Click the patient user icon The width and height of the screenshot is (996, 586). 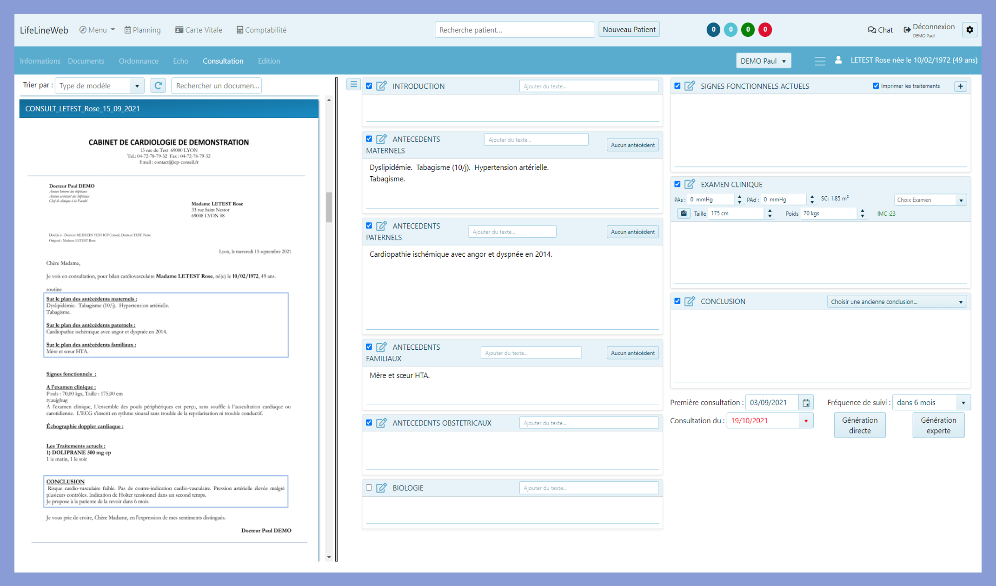838,60
